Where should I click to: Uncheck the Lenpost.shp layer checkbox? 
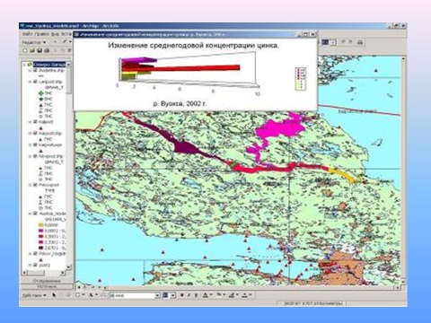tap(35, 82)
